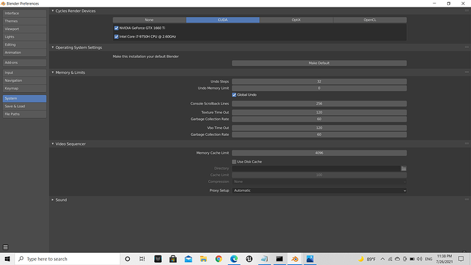Open the Animation preferences section
Image resolution: width=471 pixels, height=265 pixels.
pyautogui.click(x=25, y=53)
